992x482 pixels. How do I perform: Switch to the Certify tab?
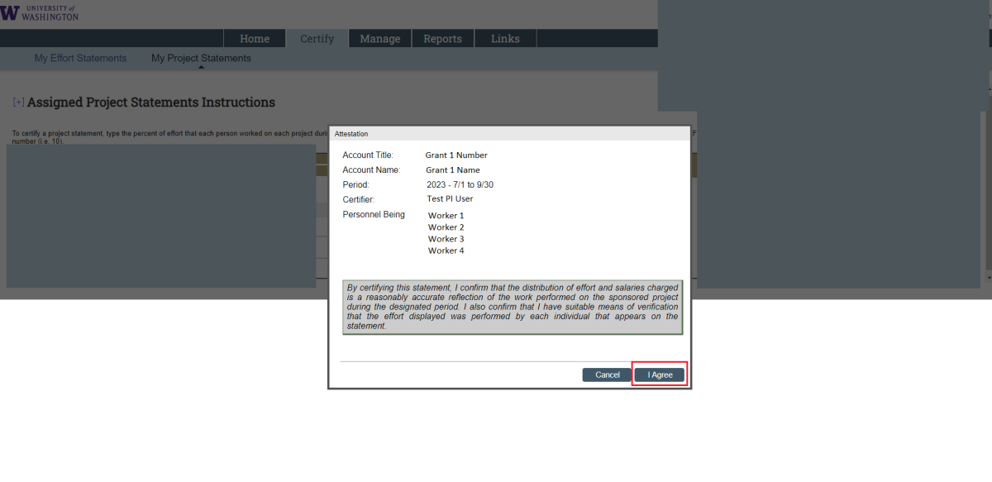pyautogui.click(x=317, y=39)
